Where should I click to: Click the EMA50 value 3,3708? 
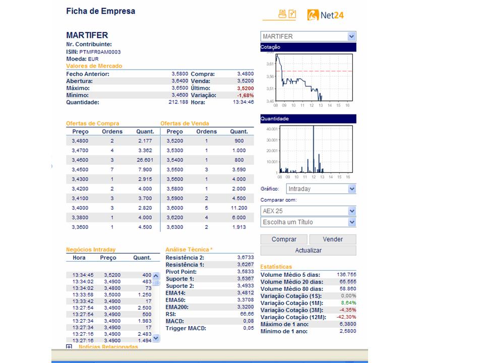tap(246, 299)
